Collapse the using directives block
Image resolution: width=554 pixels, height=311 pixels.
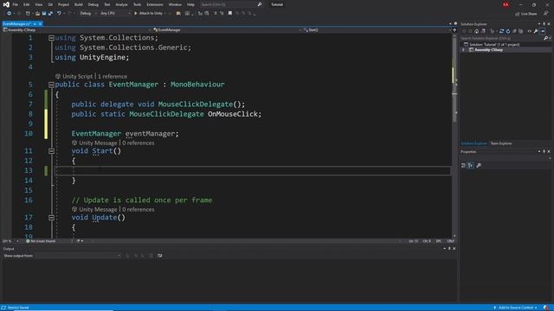coord(51,38)
